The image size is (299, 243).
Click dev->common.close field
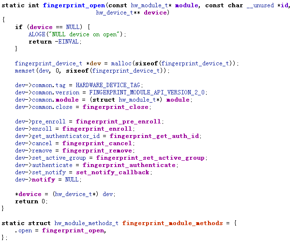[x=44, y=107]
